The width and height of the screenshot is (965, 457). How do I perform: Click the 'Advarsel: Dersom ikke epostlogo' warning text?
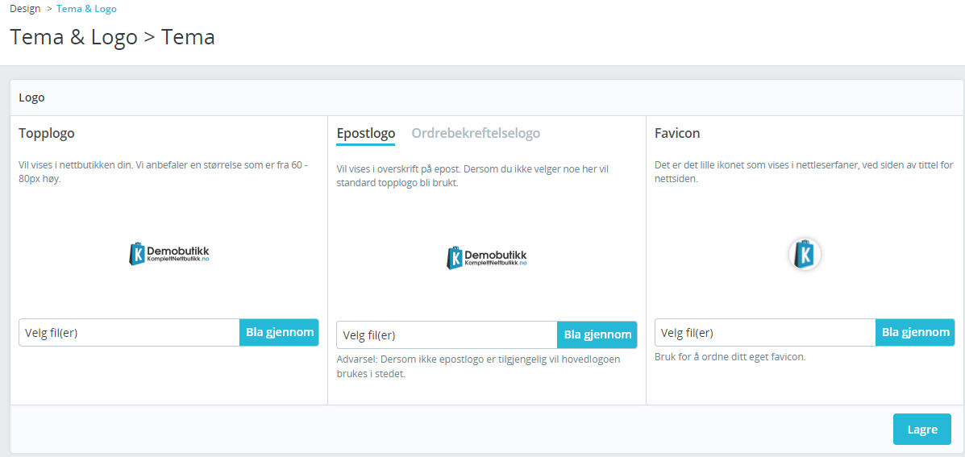click(478, 367)
